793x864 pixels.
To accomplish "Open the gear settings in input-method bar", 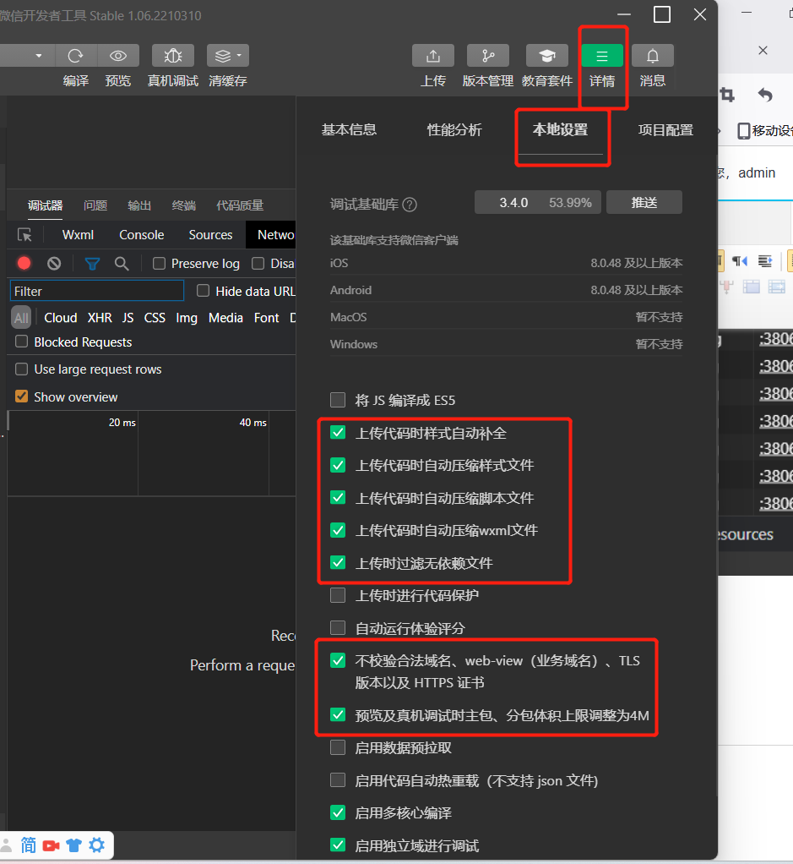I will 97,845.
